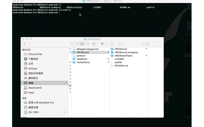Select the Hexo folder in sidebar

click(31, 93)
